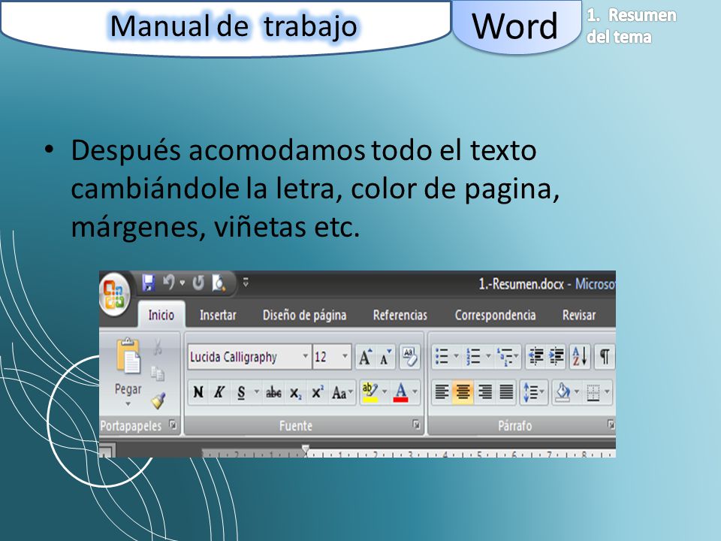Toggle the highlighted center alignment button
The width and height of the screenshot is (721, 541).
(x=463, y=392)
